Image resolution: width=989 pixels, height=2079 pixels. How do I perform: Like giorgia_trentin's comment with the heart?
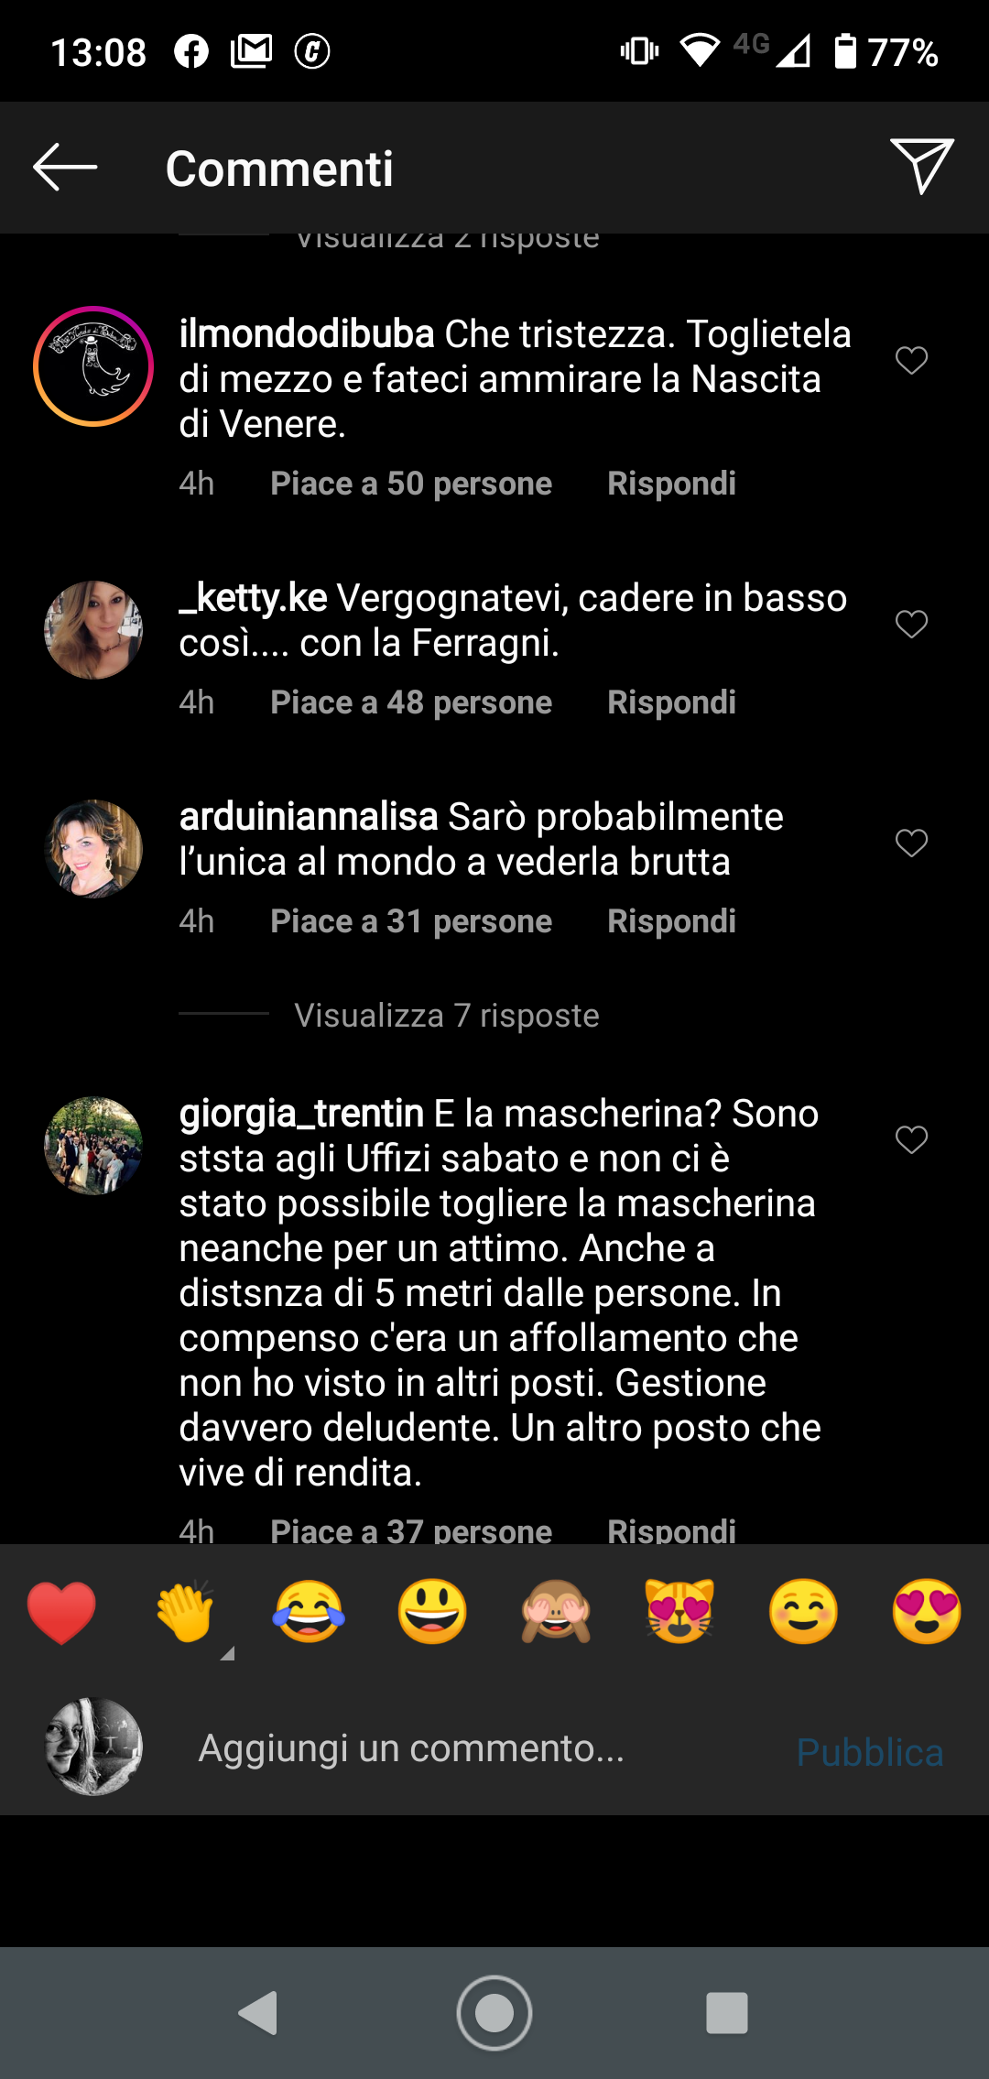[911, 1139]
